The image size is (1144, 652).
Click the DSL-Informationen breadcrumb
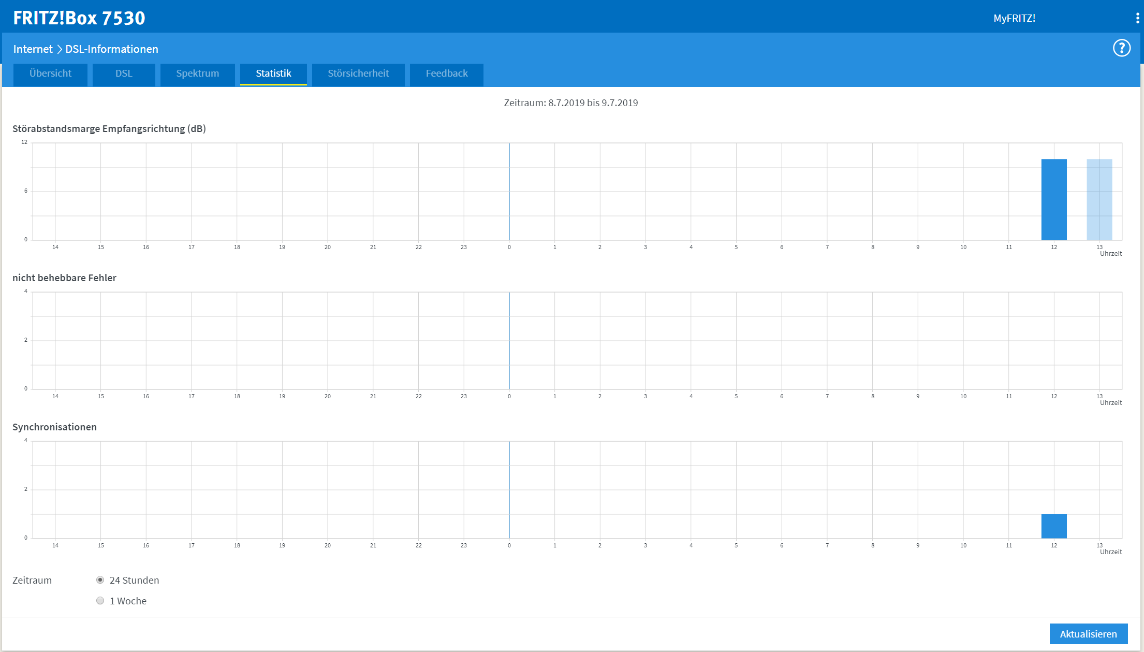click(112, 49)
